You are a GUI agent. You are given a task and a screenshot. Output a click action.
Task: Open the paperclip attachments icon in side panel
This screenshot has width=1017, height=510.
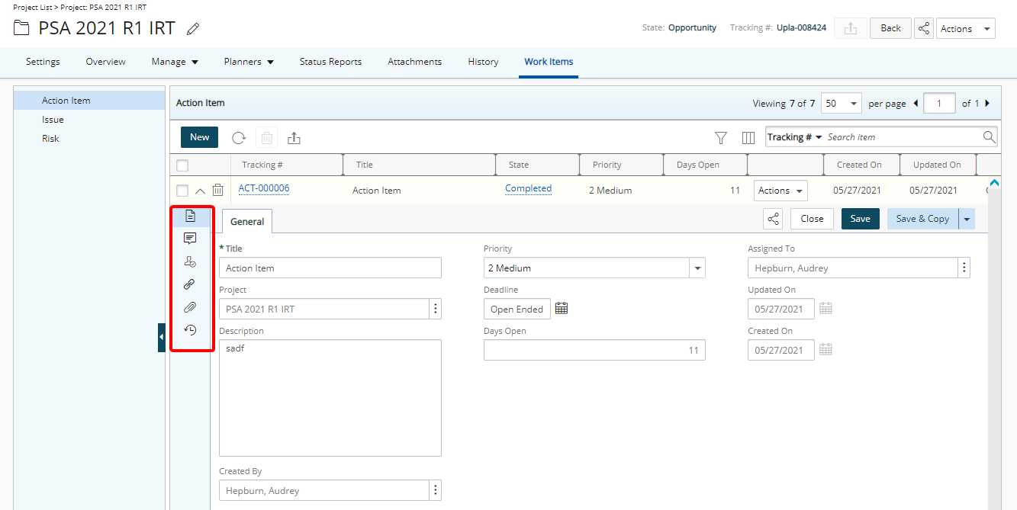190,307
